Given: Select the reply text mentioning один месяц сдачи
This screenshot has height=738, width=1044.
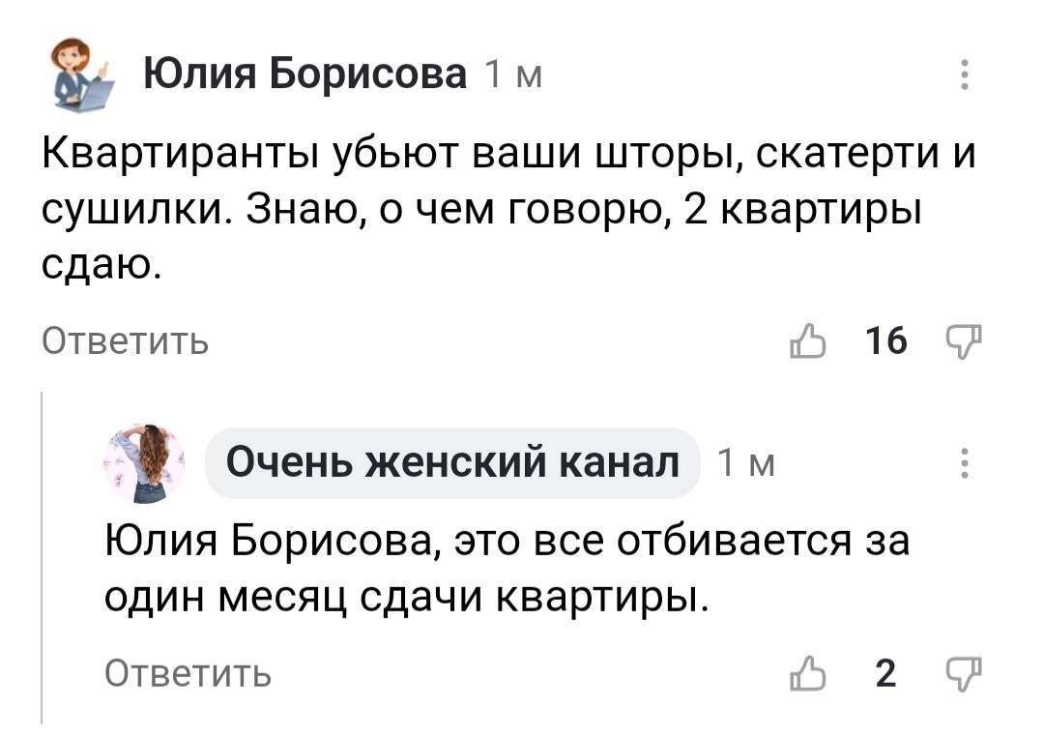Looking at the screenshot, I should 507,568.
